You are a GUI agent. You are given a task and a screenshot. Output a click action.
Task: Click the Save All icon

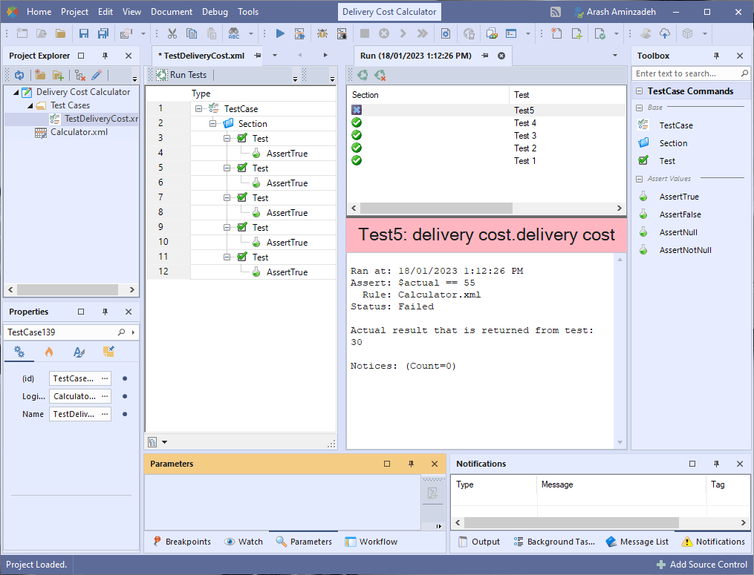coord(103,33)
